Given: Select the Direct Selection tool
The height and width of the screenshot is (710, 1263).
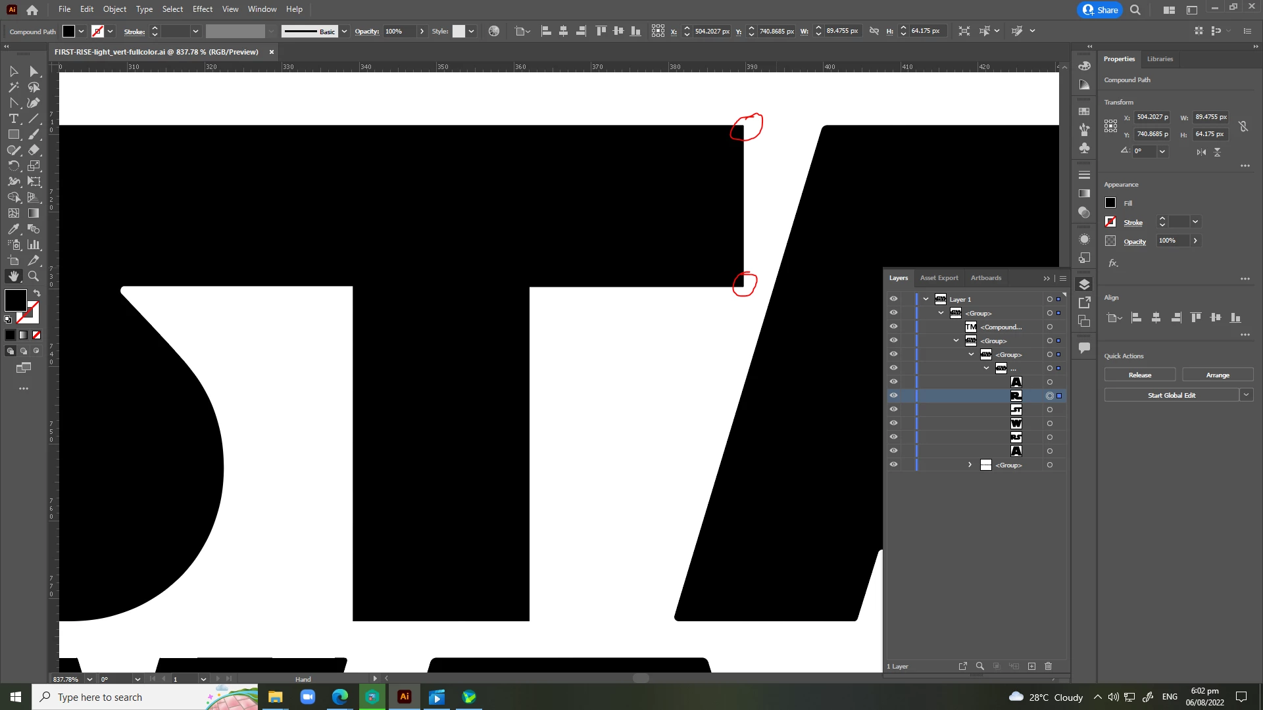Looking at the screenshot, I should click(x=34, y=72).
